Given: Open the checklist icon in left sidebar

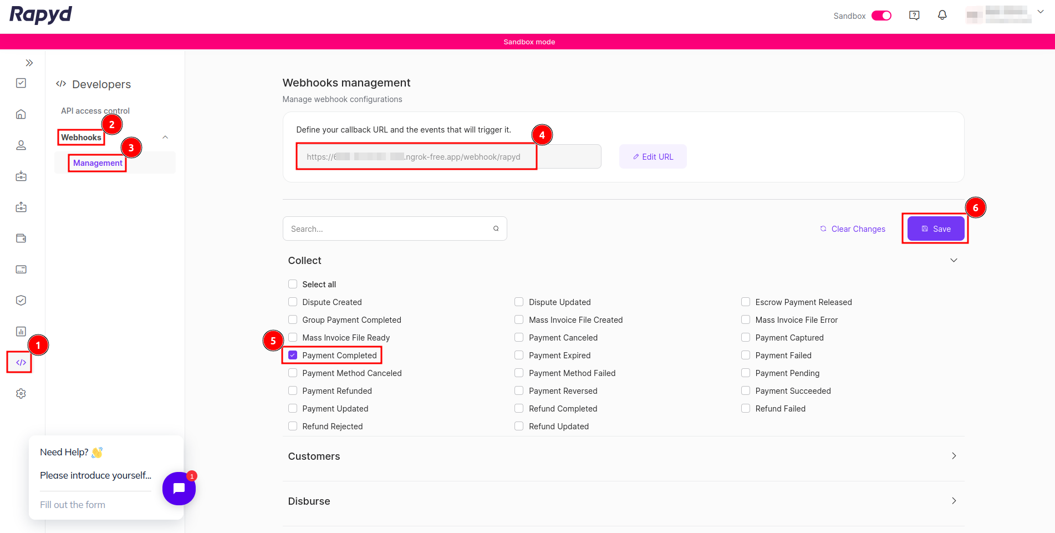Looking at the screenshot, I should pyautogui.click(x=21, y=83).
